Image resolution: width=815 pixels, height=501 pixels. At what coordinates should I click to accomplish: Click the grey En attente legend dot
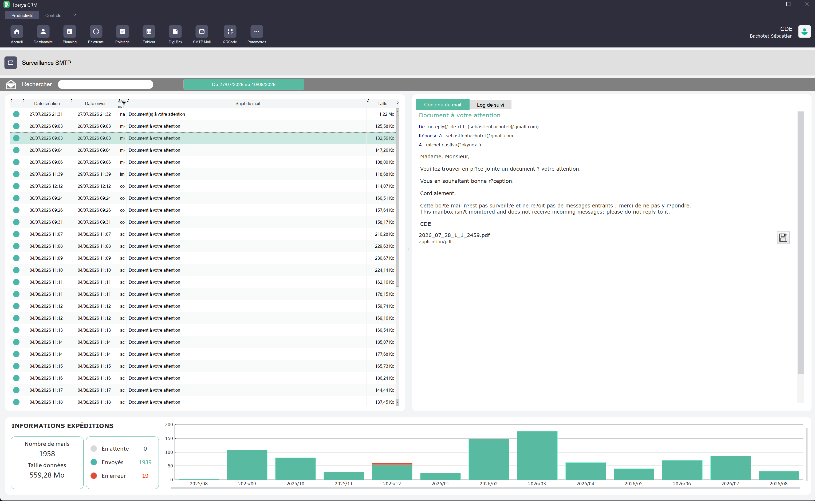[93, 449]
